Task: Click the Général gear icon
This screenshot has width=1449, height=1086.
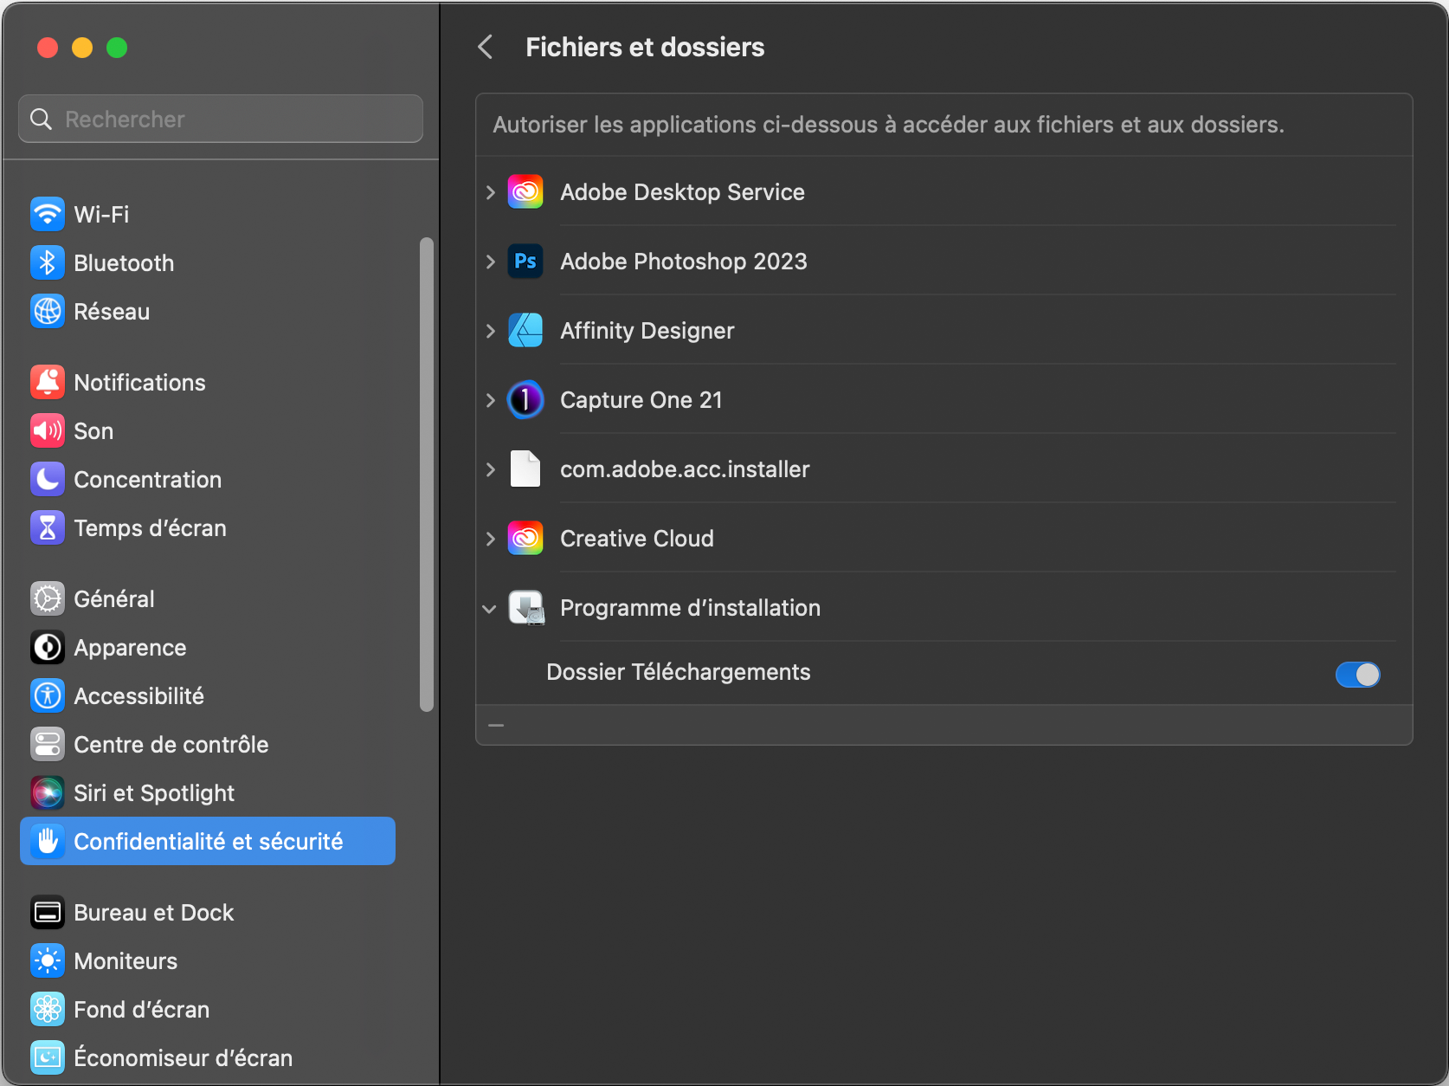Action: [x=48, y=598]
